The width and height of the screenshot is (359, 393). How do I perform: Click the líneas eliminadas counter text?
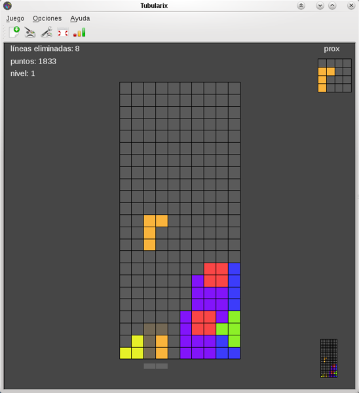click(45, 48)
